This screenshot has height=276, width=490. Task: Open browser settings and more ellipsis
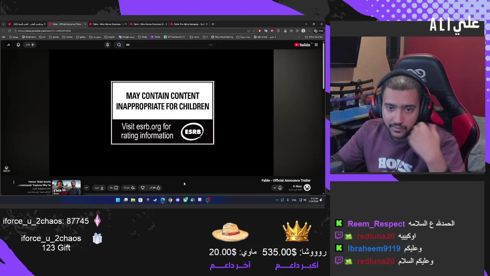pos(309,31)
